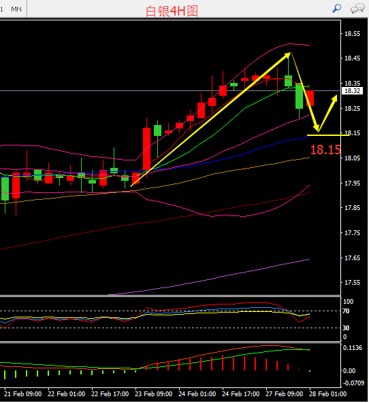Click the 23 Feb 09:00 time label
The image size is (369, 403).
pyautogui.click(x=153, y=394)
